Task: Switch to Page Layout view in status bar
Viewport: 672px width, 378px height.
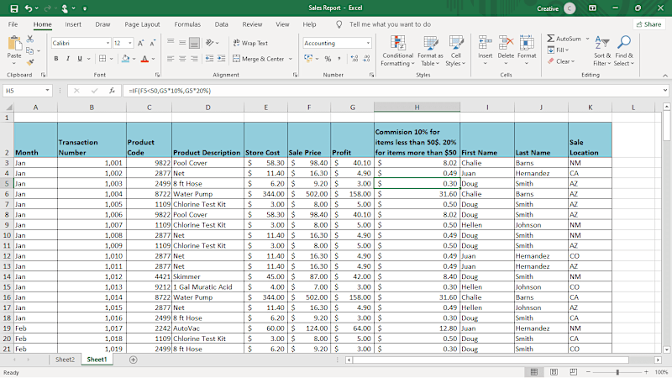Action: (554, 372)
